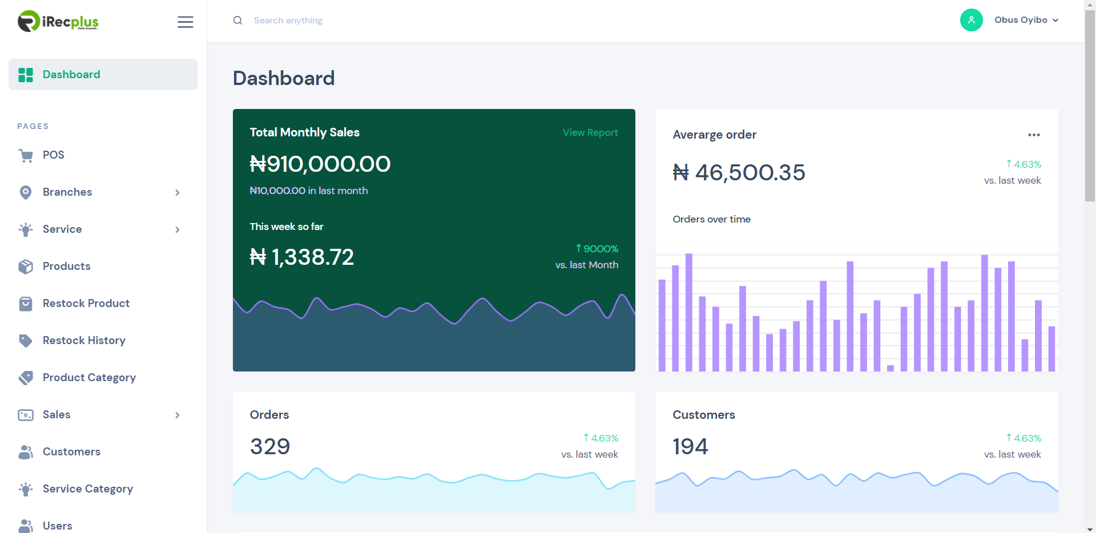Toggle the hamburger sidebar menu
Image resolution: width=1096 pixels, height=533 pixels.
185,22
